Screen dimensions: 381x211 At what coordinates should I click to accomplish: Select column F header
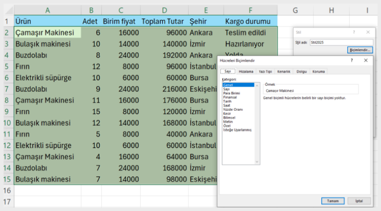click(250, 10)
